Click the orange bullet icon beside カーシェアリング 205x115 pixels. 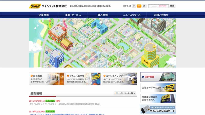[104, 76]
